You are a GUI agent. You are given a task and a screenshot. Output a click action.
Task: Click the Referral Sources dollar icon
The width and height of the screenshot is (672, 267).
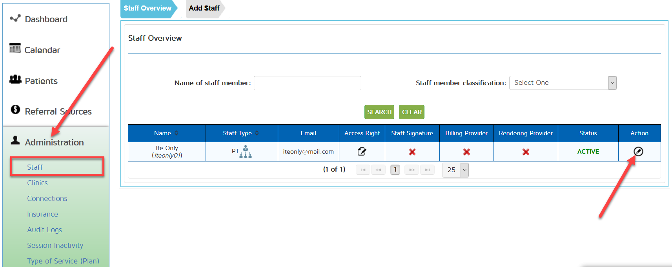tap(15, 109)
